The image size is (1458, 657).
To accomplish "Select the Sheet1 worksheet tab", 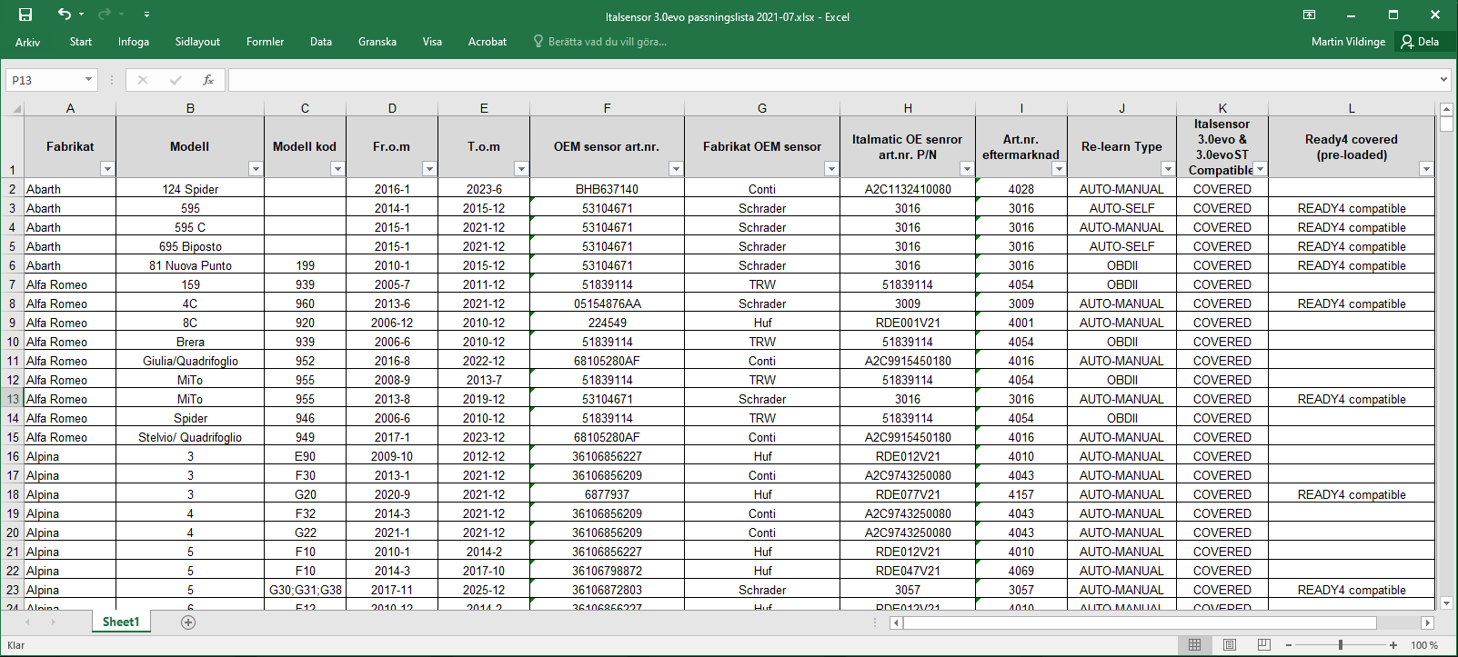I will 121,622.
